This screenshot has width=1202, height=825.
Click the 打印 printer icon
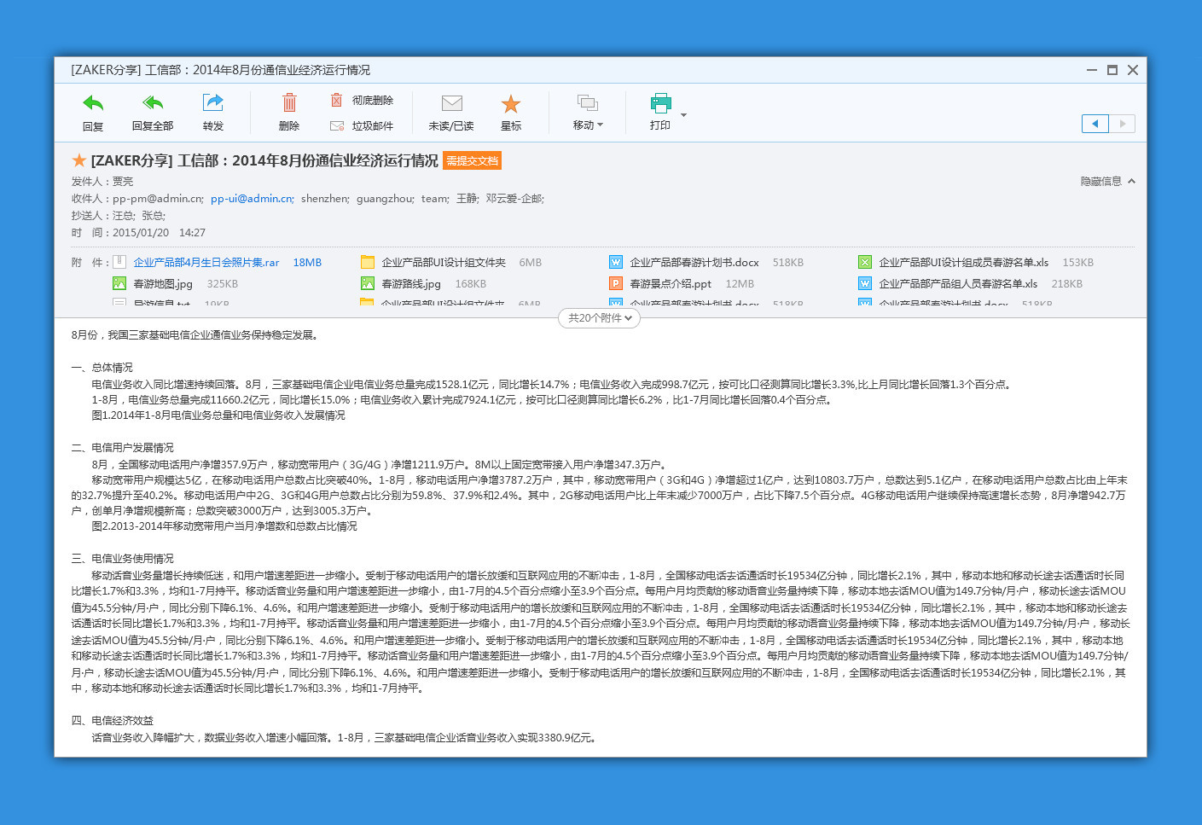[660, 104]
